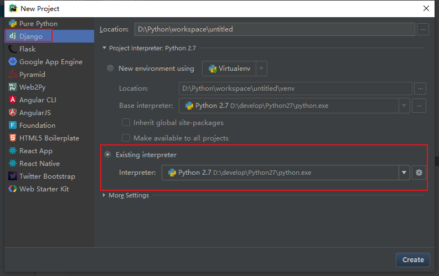The height and width of the screenshot is (276, 439).
Task: Select the Web Starter Kit list entry
Action: tap(49, 189)
